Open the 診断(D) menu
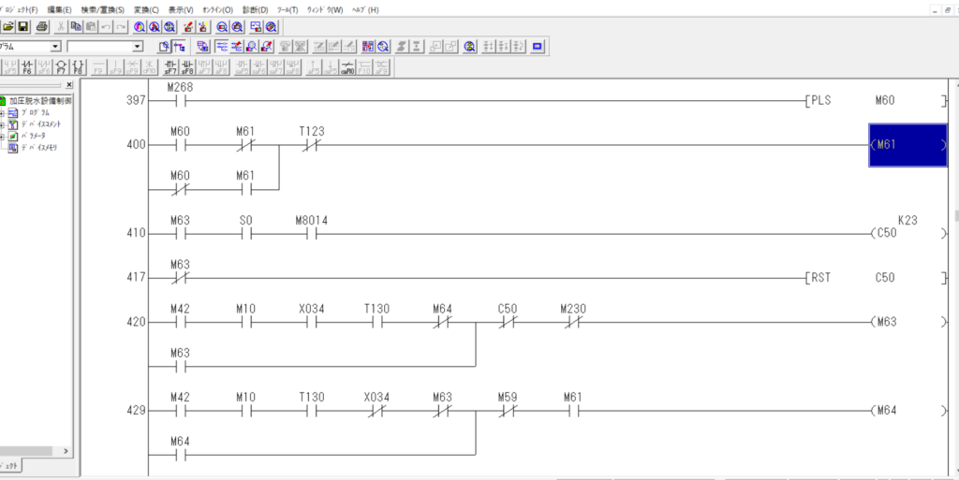Image resolution: width=959 pixels, height=480 pixels. tap(255, 9)
